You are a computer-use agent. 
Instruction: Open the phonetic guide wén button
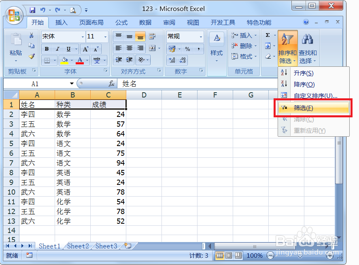point(97,60)
